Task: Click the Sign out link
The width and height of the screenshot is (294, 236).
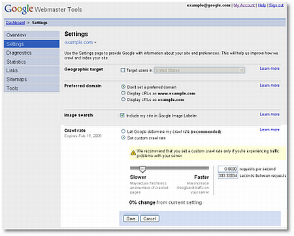Action: point(276,5)
